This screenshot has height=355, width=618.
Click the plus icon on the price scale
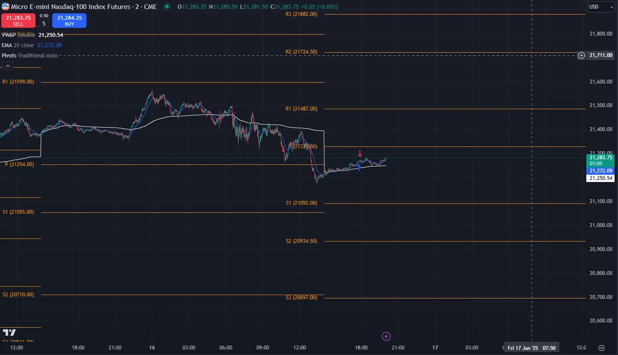[x=581, y=55]
